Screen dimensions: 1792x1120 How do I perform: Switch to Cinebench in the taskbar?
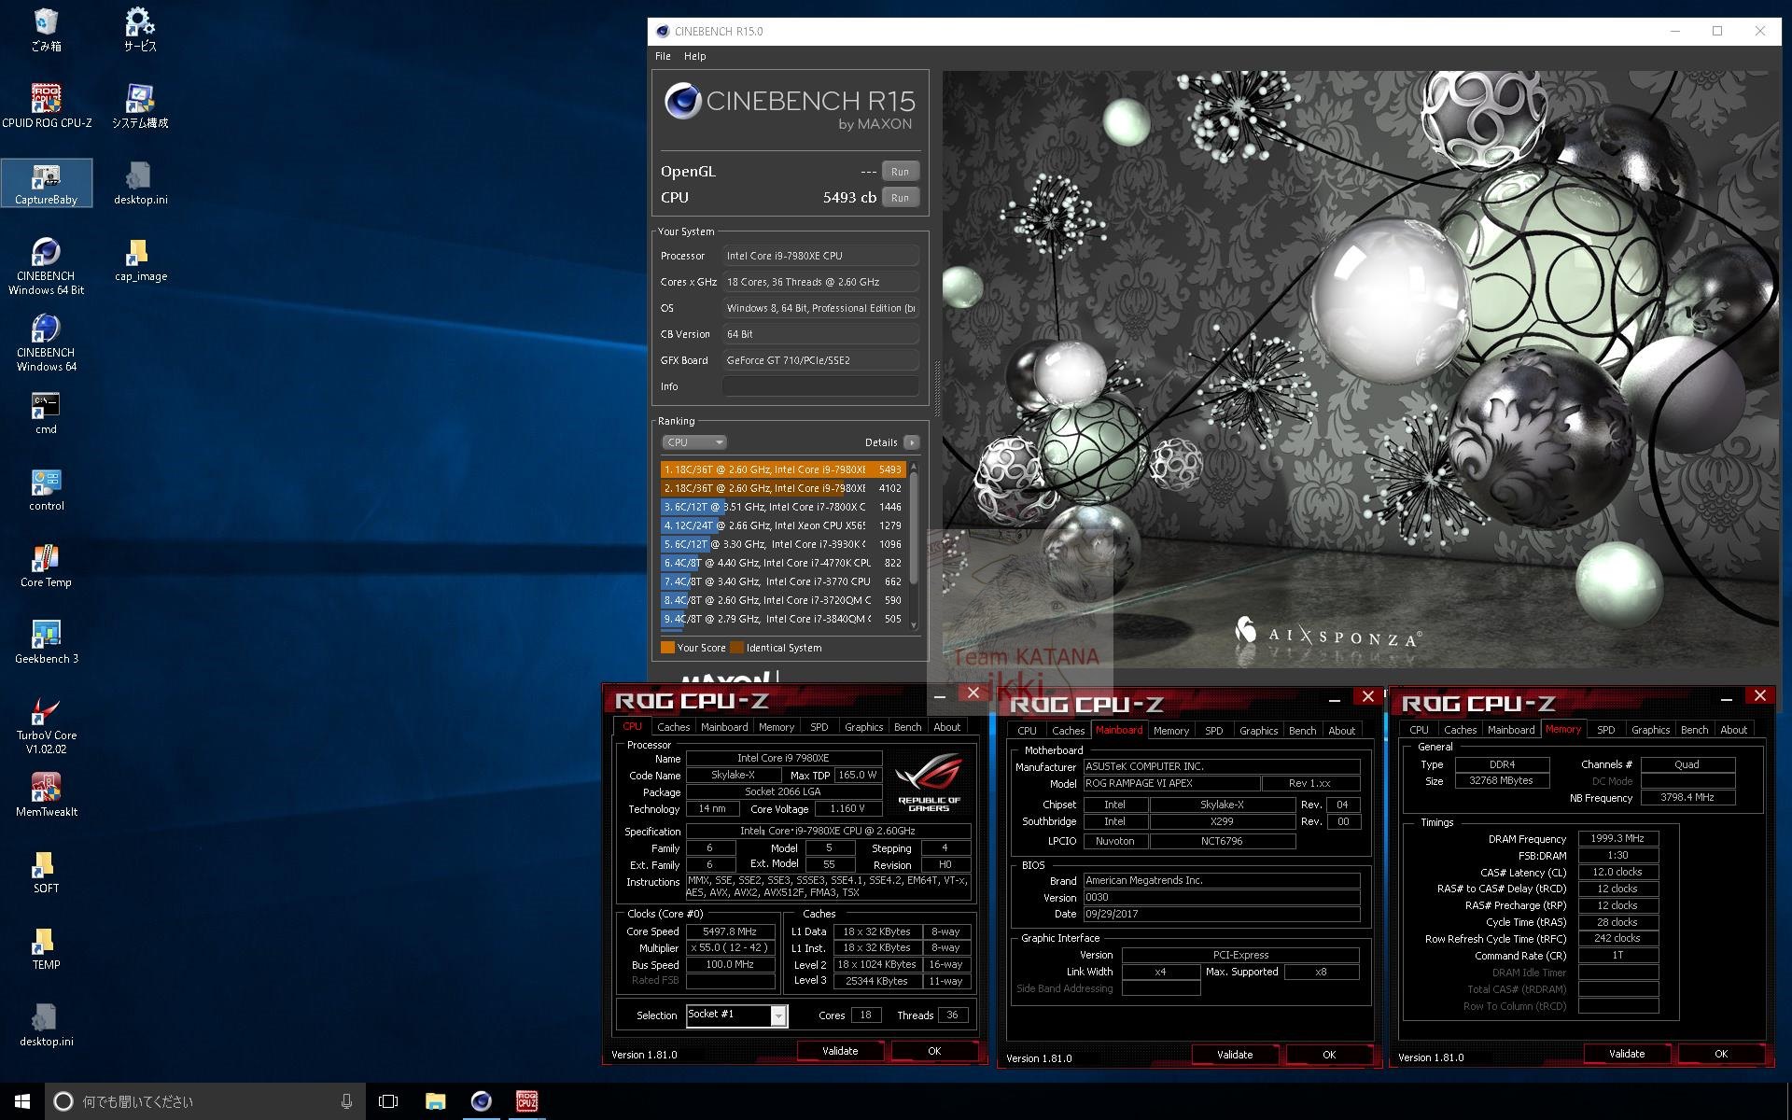coord(481,1101)
